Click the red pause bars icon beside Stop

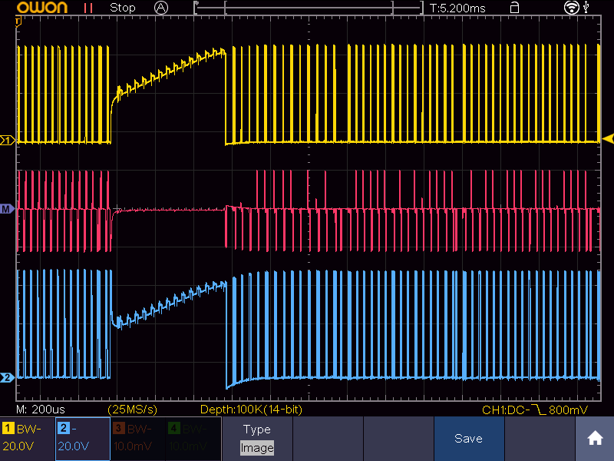click(x=88, y=8)
